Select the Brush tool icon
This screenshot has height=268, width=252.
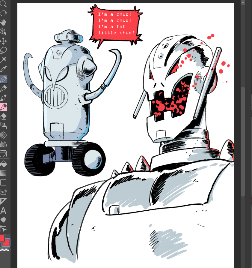(3, 98)
